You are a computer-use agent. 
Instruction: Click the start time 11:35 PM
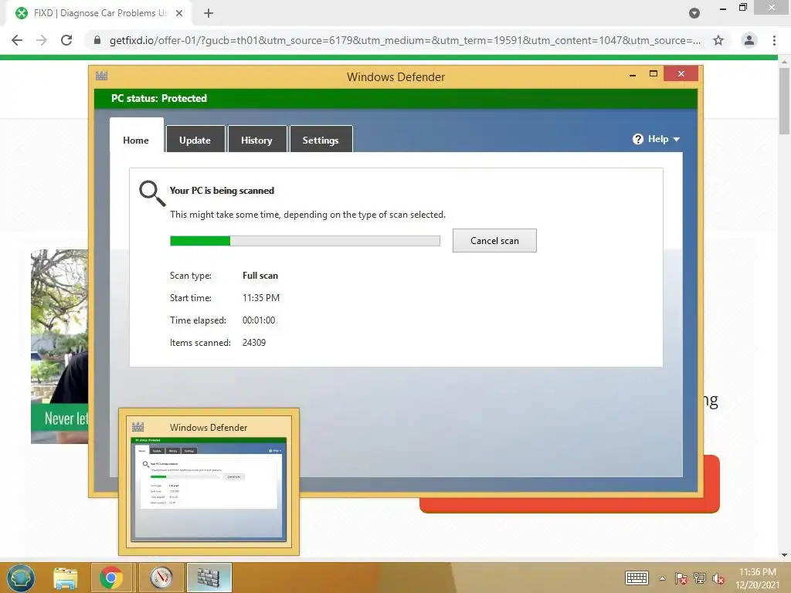[x=261, y=298]
